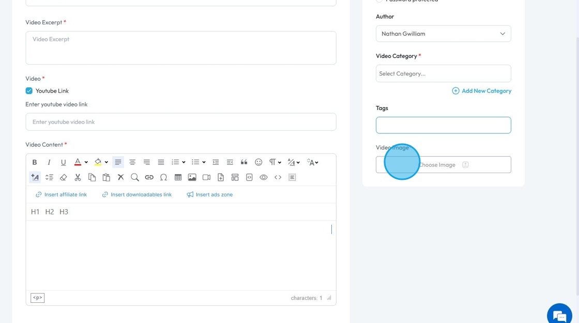The height and width of the screenshot is (323, 579).
Task: Apply H2 heading
Action: coord(50,211)
